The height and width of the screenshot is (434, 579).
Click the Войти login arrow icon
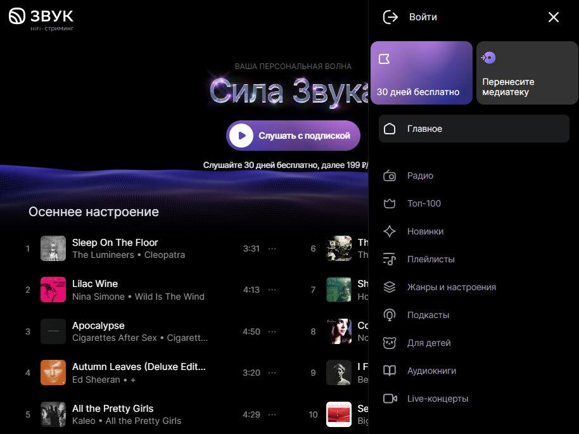pos(391,17)
